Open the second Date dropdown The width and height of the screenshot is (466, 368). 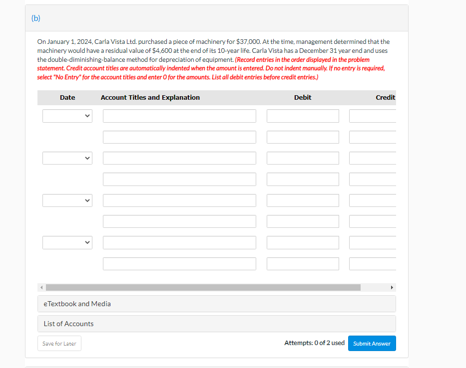coord(67,158)
